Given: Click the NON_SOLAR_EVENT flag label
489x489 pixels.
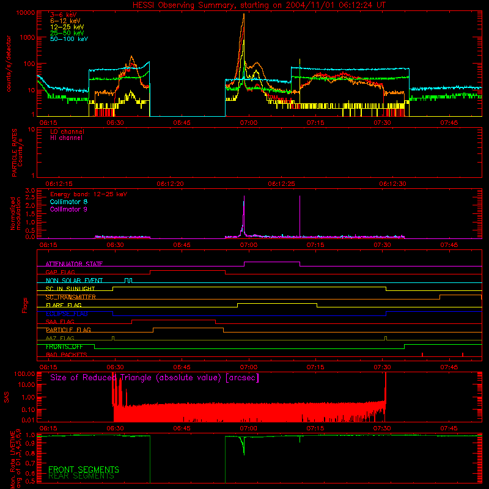Looking at the screenshot, I should [x=74, y=281].
